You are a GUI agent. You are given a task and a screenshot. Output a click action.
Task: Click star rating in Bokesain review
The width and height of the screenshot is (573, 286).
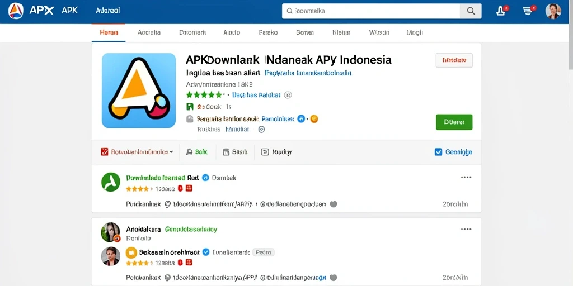[139, 263]
